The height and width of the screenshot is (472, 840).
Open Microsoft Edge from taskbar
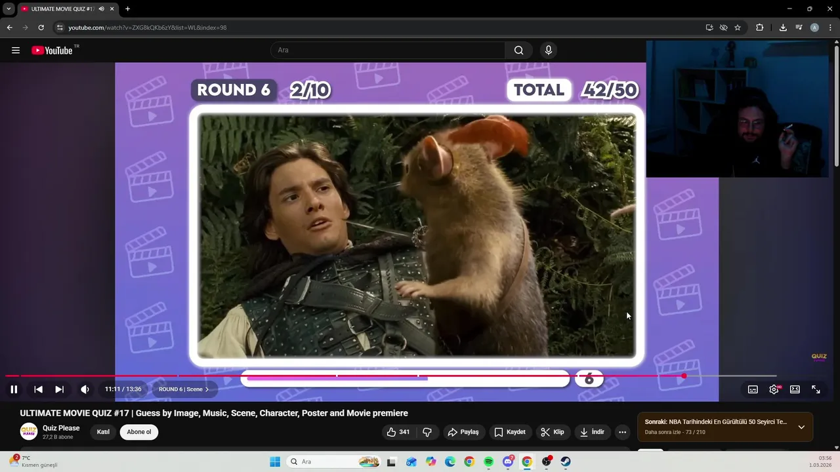[x=450, y=462]
